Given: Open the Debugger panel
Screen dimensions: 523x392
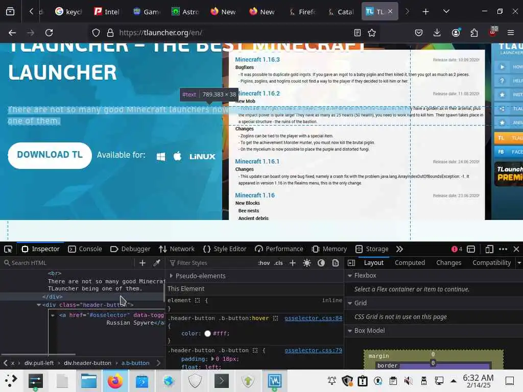Looking at the screenshot, I should 130,249.
